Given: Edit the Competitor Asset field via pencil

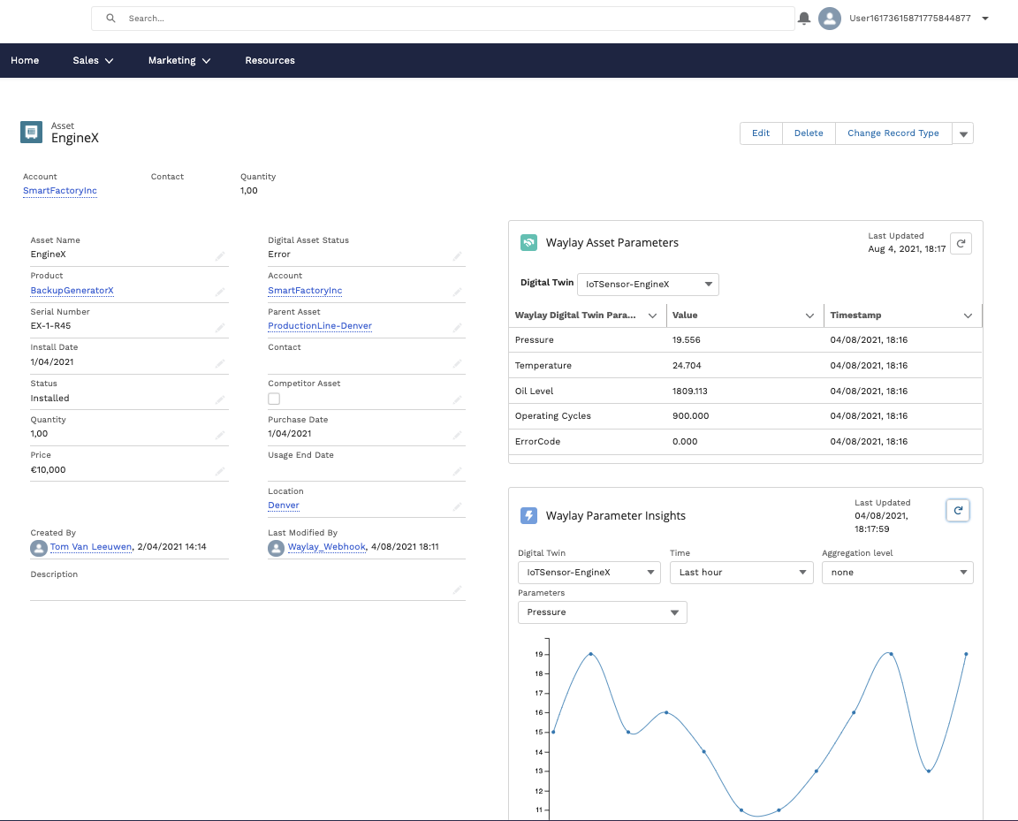Looking at the screenshot, I should coord(458,399).
